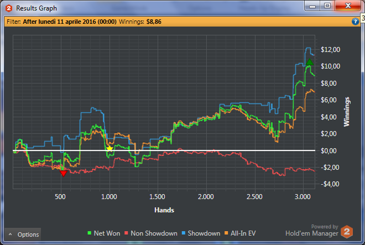Click the Hold'em Manager title bar logo
This screenshot has width=365, height=245.
click(x=9, y=8)
